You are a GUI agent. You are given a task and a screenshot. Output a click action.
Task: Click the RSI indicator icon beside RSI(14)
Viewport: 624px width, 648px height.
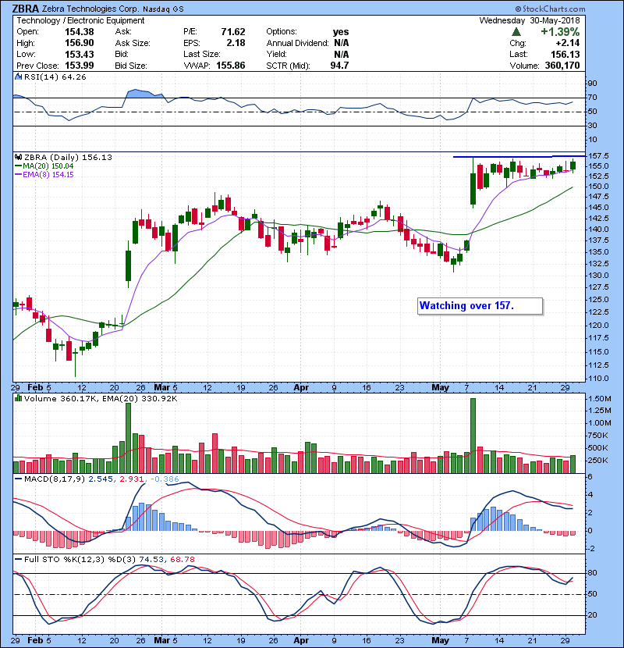point(18,77)
